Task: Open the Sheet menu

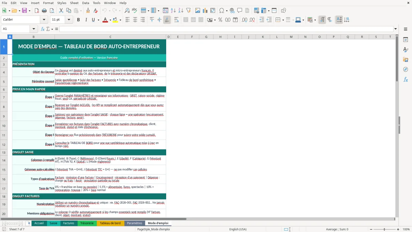Action: point(74,3)
